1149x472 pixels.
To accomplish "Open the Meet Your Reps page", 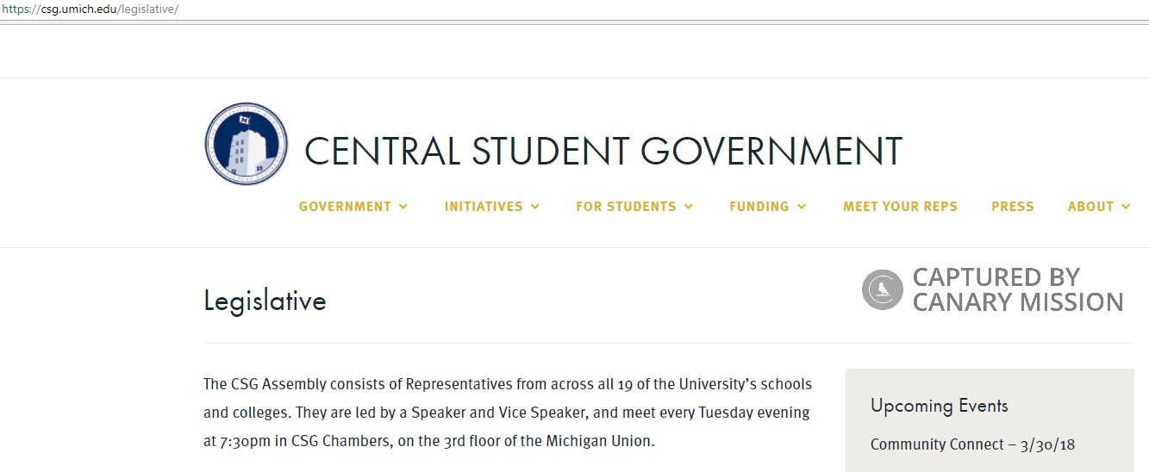I will click(900, 207).
